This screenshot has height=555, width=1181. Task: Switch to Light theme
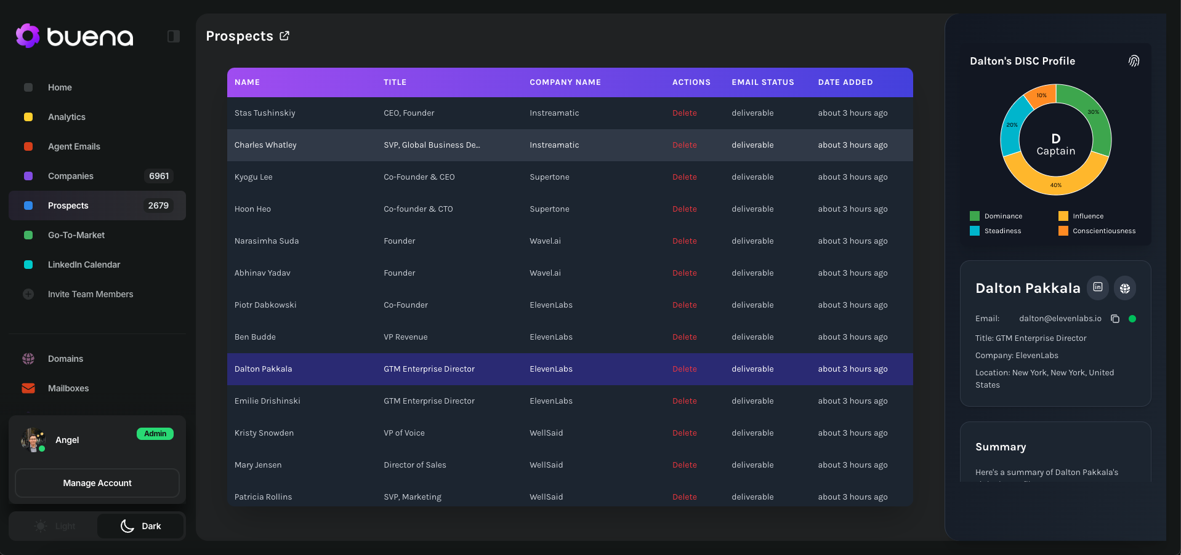click(x=54, y=526)
